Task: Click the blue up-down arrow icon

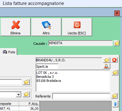Action: click(x=115, y=104)
